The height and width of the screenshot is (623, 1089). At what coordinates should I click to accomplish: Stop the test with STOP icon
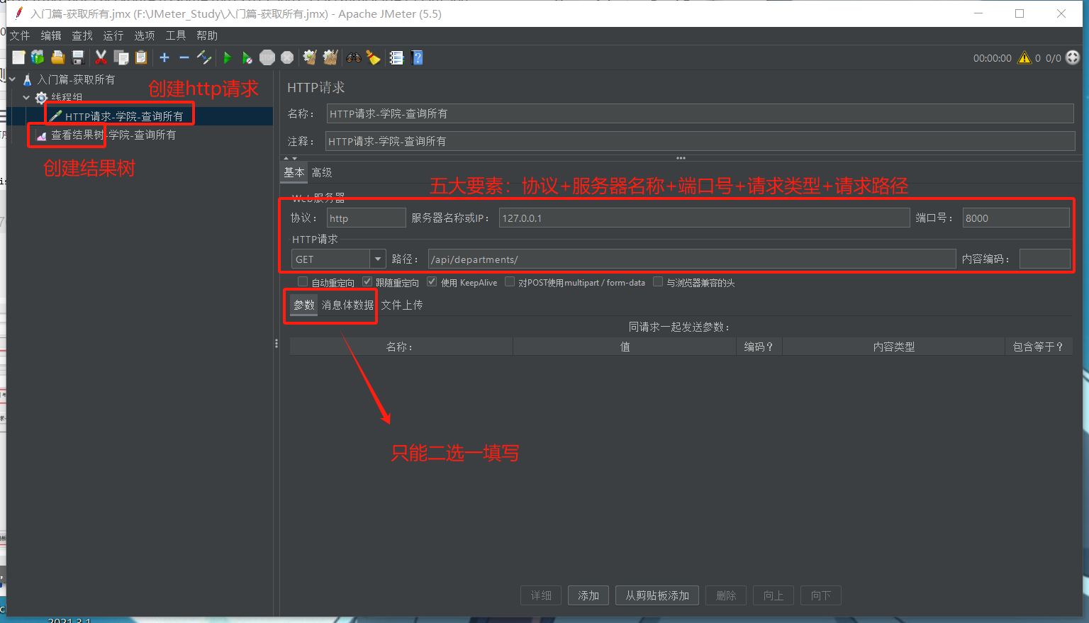pyautogui.click(x=267, y=57)
